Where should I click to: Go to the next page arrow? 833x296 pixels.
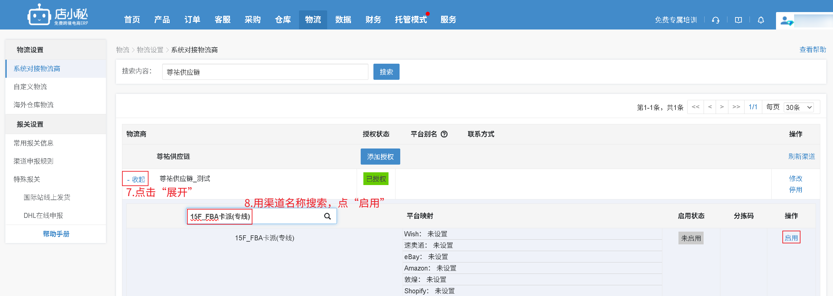coord(722,107)
